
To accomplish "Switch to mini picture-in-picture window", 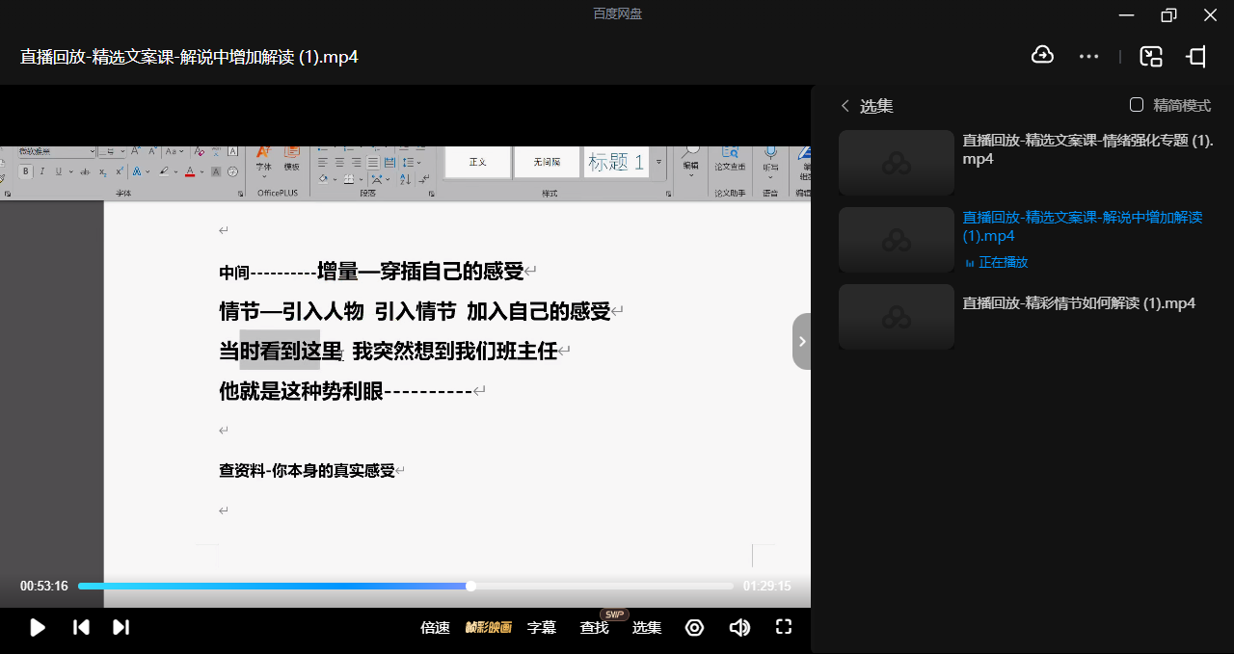I will tap(1151, 57).
